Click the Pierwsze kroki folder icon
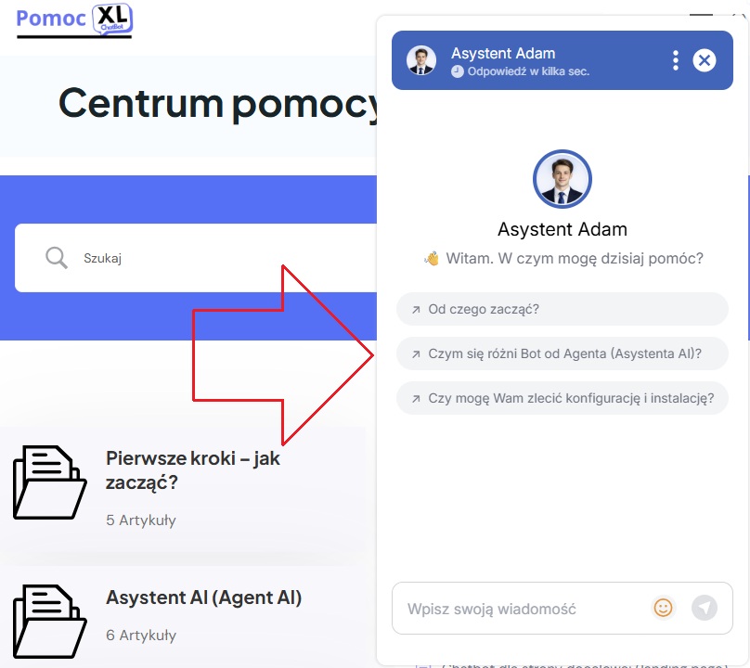The width and height of the screenshot is (750, 668). tap(50, 482)
